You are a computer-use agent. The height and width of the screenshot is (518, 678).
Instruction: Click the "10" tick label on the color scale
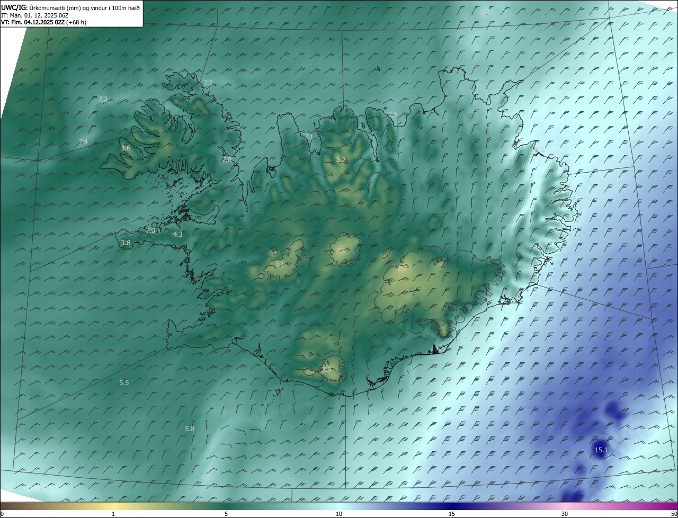pos(339,514)
